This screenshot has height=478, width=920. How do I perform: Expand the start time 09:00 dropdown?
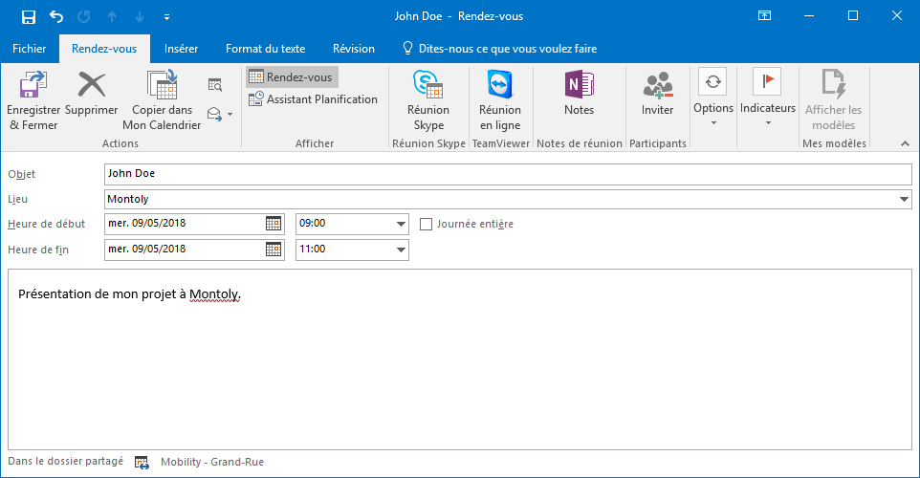click(401, 224)
